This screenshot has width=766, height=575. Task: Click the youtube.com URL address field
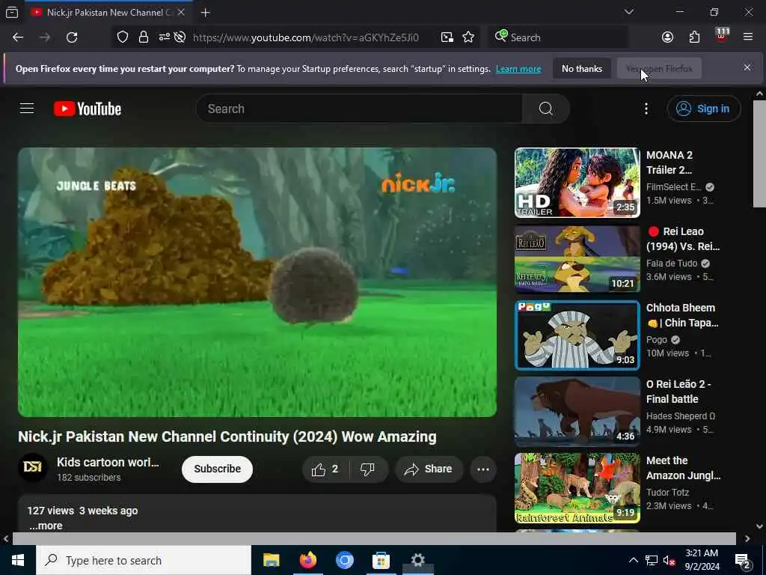(x=305, y=37)
